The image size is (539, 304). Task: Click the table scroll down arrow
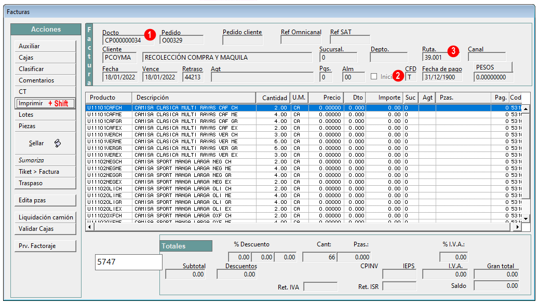pyautogui.click(x=525, y=218)
